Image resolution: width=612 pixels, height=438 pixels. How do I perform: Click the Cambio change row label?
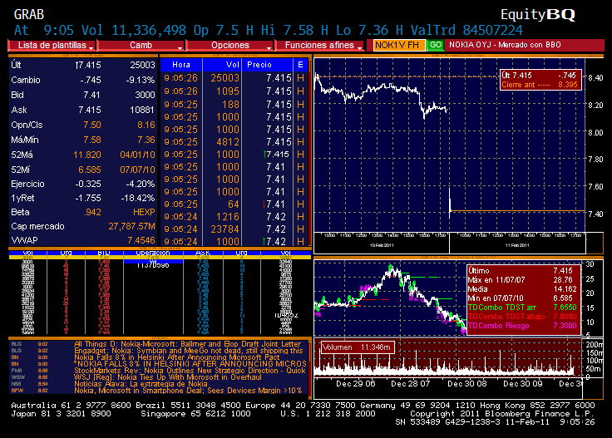point(26,80)
